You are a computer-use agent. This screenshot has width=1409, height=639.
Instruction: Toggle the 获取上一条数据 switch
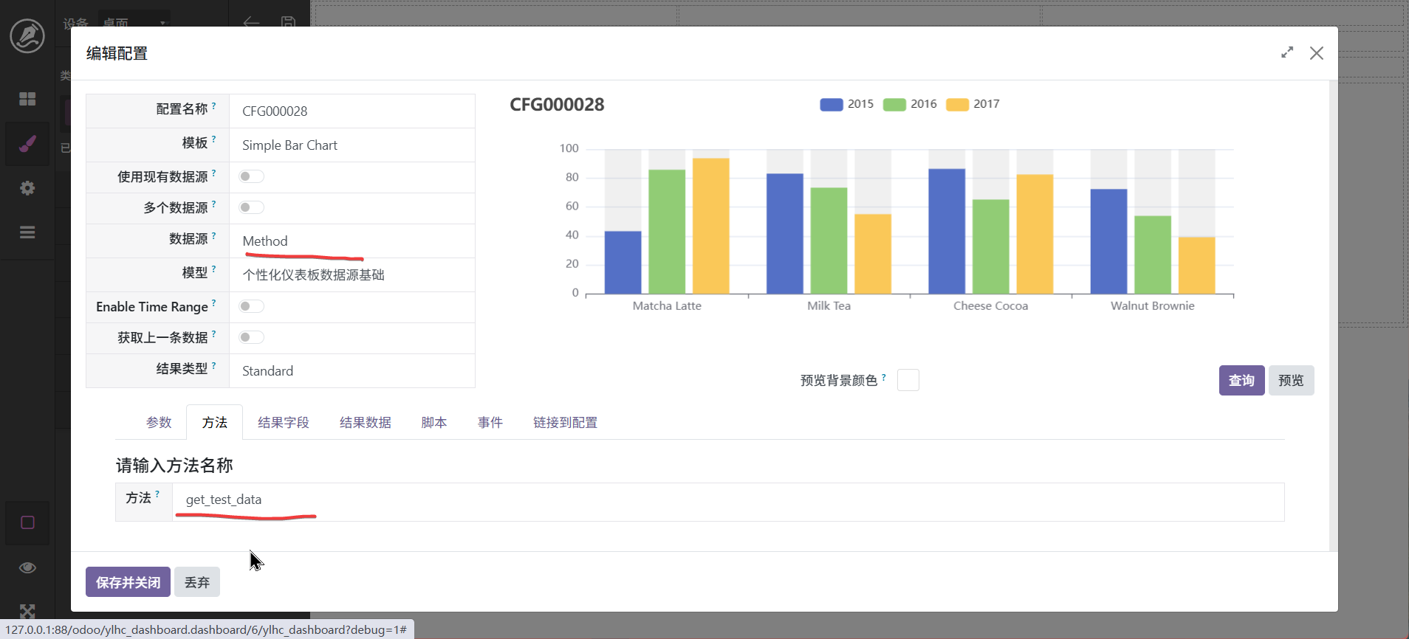pyautogui.click(x=251, y=337)
